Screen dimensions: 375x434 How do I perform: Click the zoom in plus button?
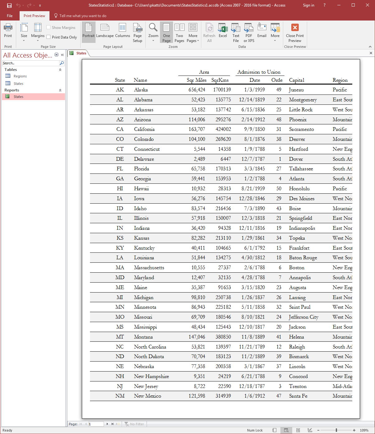354,430
